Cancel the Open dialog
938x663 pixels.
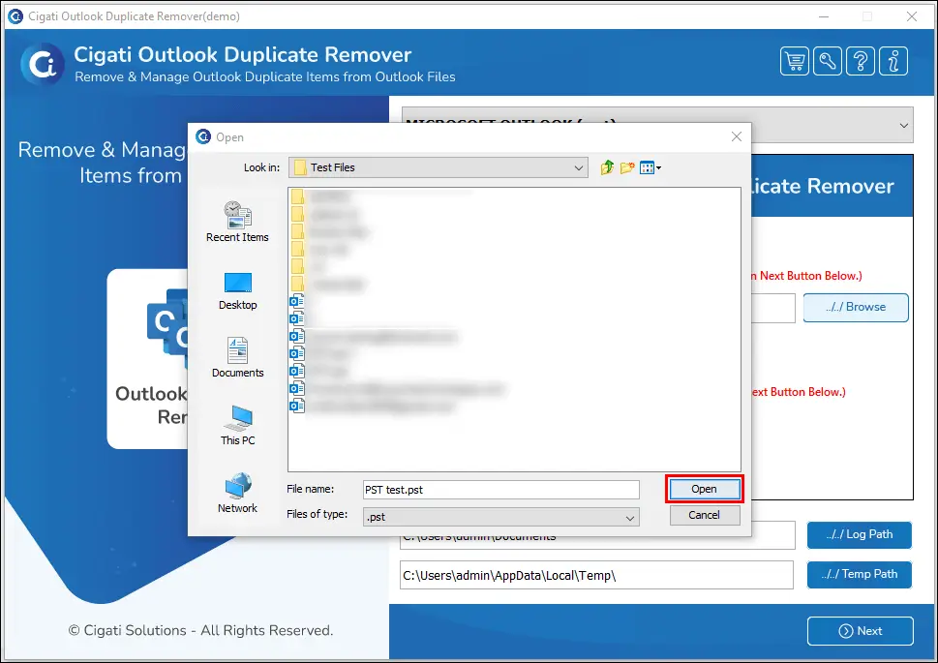pyautogui.click(x=705, y=515)
